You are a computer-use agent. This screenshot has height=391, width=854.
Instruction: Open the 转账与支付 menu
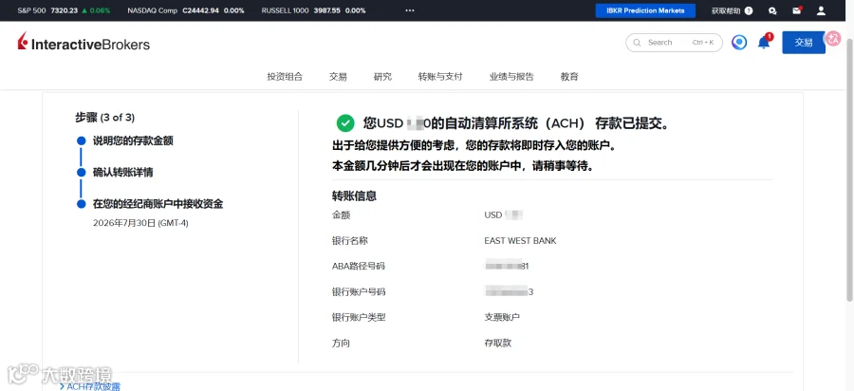[x=440, y=77]
